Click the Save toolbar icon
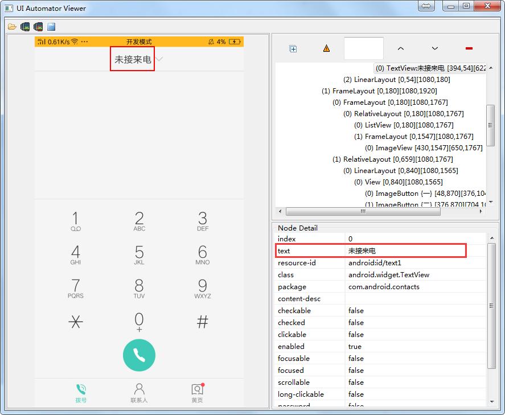Screen dimensions: 505x415 tap(51, 27)
